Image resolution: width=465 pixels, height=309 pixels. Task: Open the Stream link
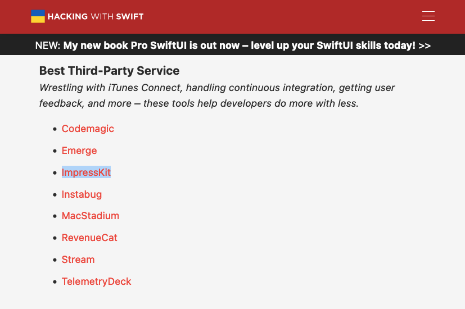(x=78, y=260)
